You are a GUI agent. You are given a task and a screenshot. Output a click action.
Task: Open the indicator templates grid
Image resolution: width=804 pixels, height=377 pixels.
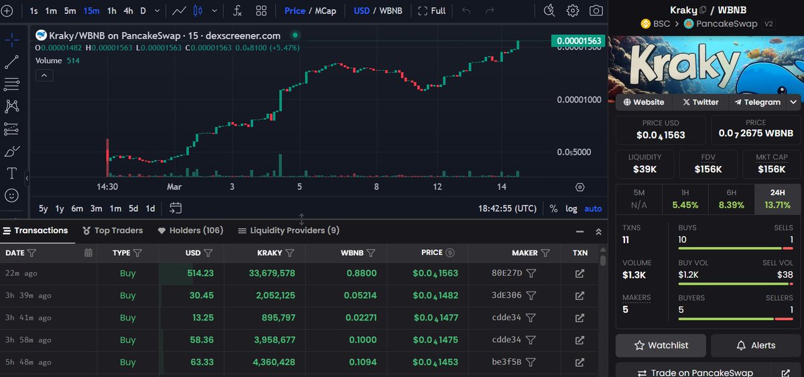pyautogui.click(x=261, y=11)
